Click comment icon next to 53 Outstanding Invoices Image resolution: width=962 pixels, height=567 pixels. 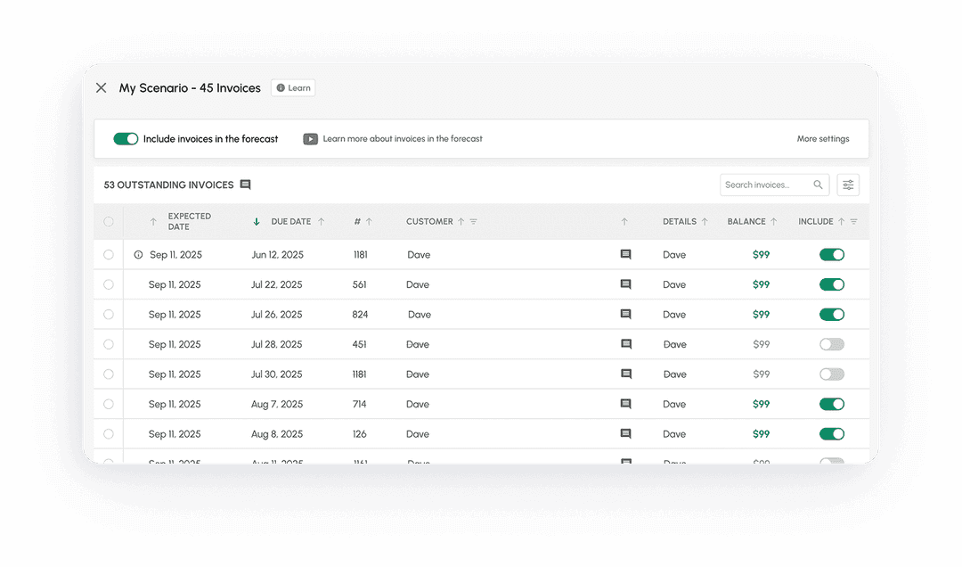tap(246, 185)
